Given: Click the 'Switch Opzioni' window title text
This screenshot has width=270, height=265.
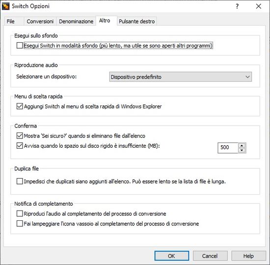Looking at the screenshot, I should 30,6.
